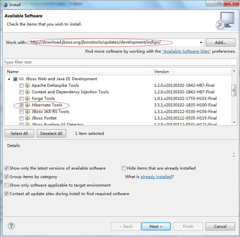This screenshot has width=240, height=237.
Task: Click the Cancel button
Action: pyautogui.click(x=220, y=226)
